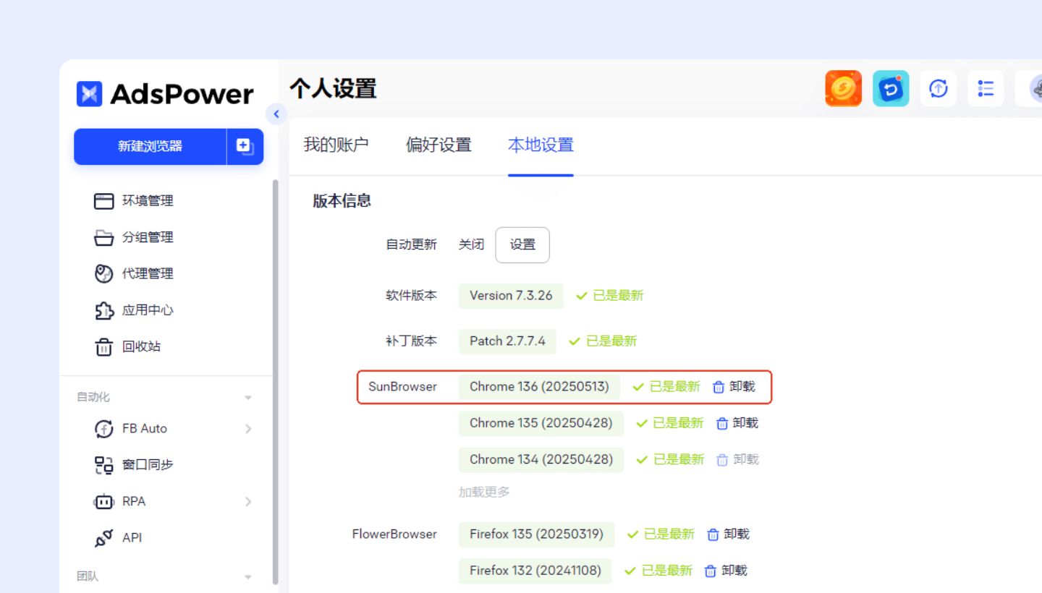Click the 版本信息 section heading

click(342, 201)
